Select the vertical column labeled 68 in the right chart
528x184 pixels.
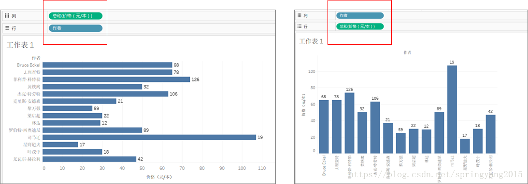point(324,127)
